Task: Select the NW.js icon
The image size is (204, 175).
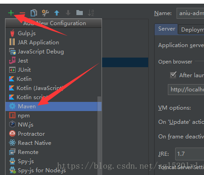Action: click(12, 124)
